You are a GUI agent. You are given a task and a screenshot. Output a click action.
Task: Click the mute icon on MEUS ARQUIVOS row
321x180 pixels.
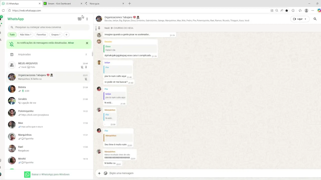pos(82,67)
